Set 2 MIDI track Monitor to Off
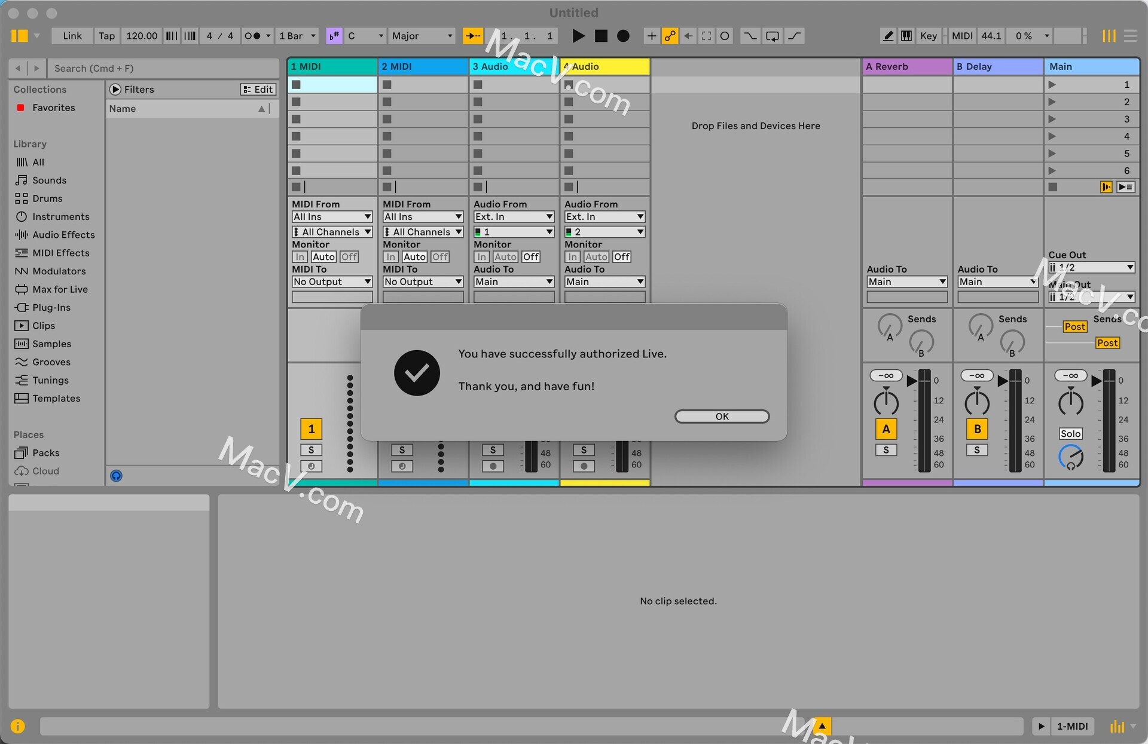 coord(440,257)
